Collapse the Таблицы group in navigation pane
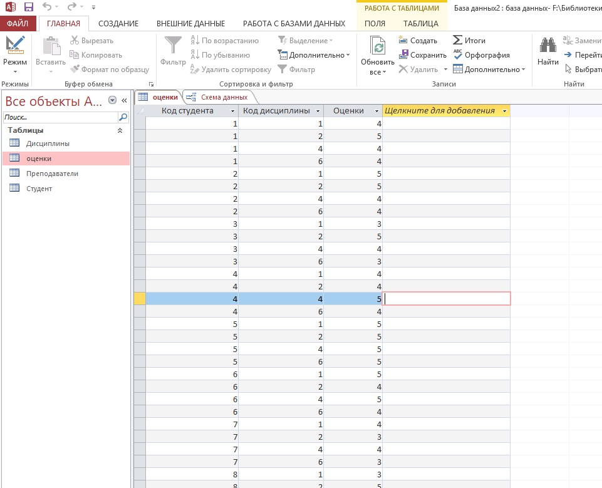The image size is (602, 488). pos(120,130)
